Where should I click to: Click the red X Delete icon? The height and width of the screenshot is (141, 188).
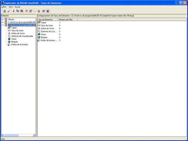[x=27, y=11]
